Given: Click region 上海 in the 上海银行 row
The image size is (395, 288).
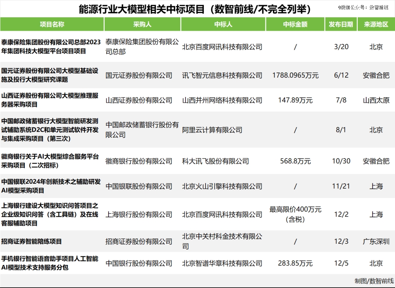Looking at the screenshot, I should click(x=376, y=214).
